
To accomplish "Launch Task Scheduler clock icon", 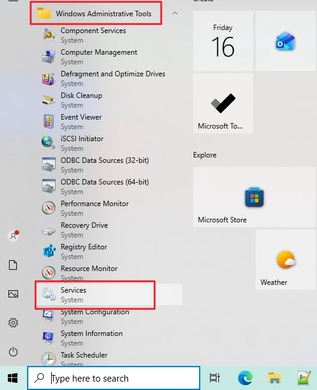I will click(49, 359).
